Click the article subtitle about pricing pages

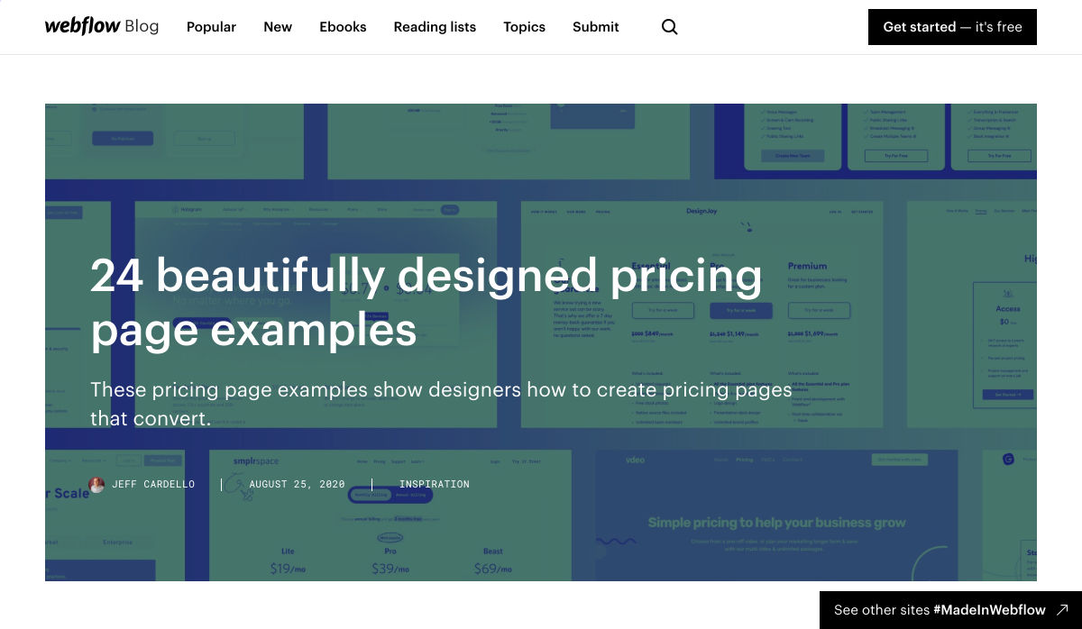pyautogui.click(x=441, y=404)
